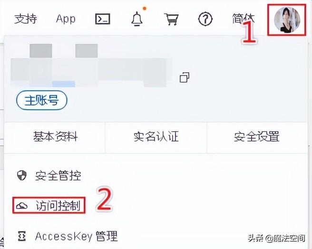Click the cloud icon beside 访问控制

click(22, 206)
